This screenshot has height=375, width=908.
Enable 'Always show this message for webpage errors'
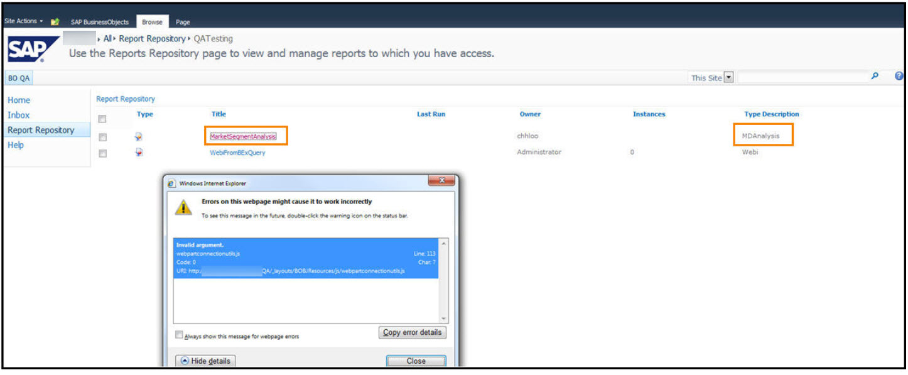coord(180,335)
